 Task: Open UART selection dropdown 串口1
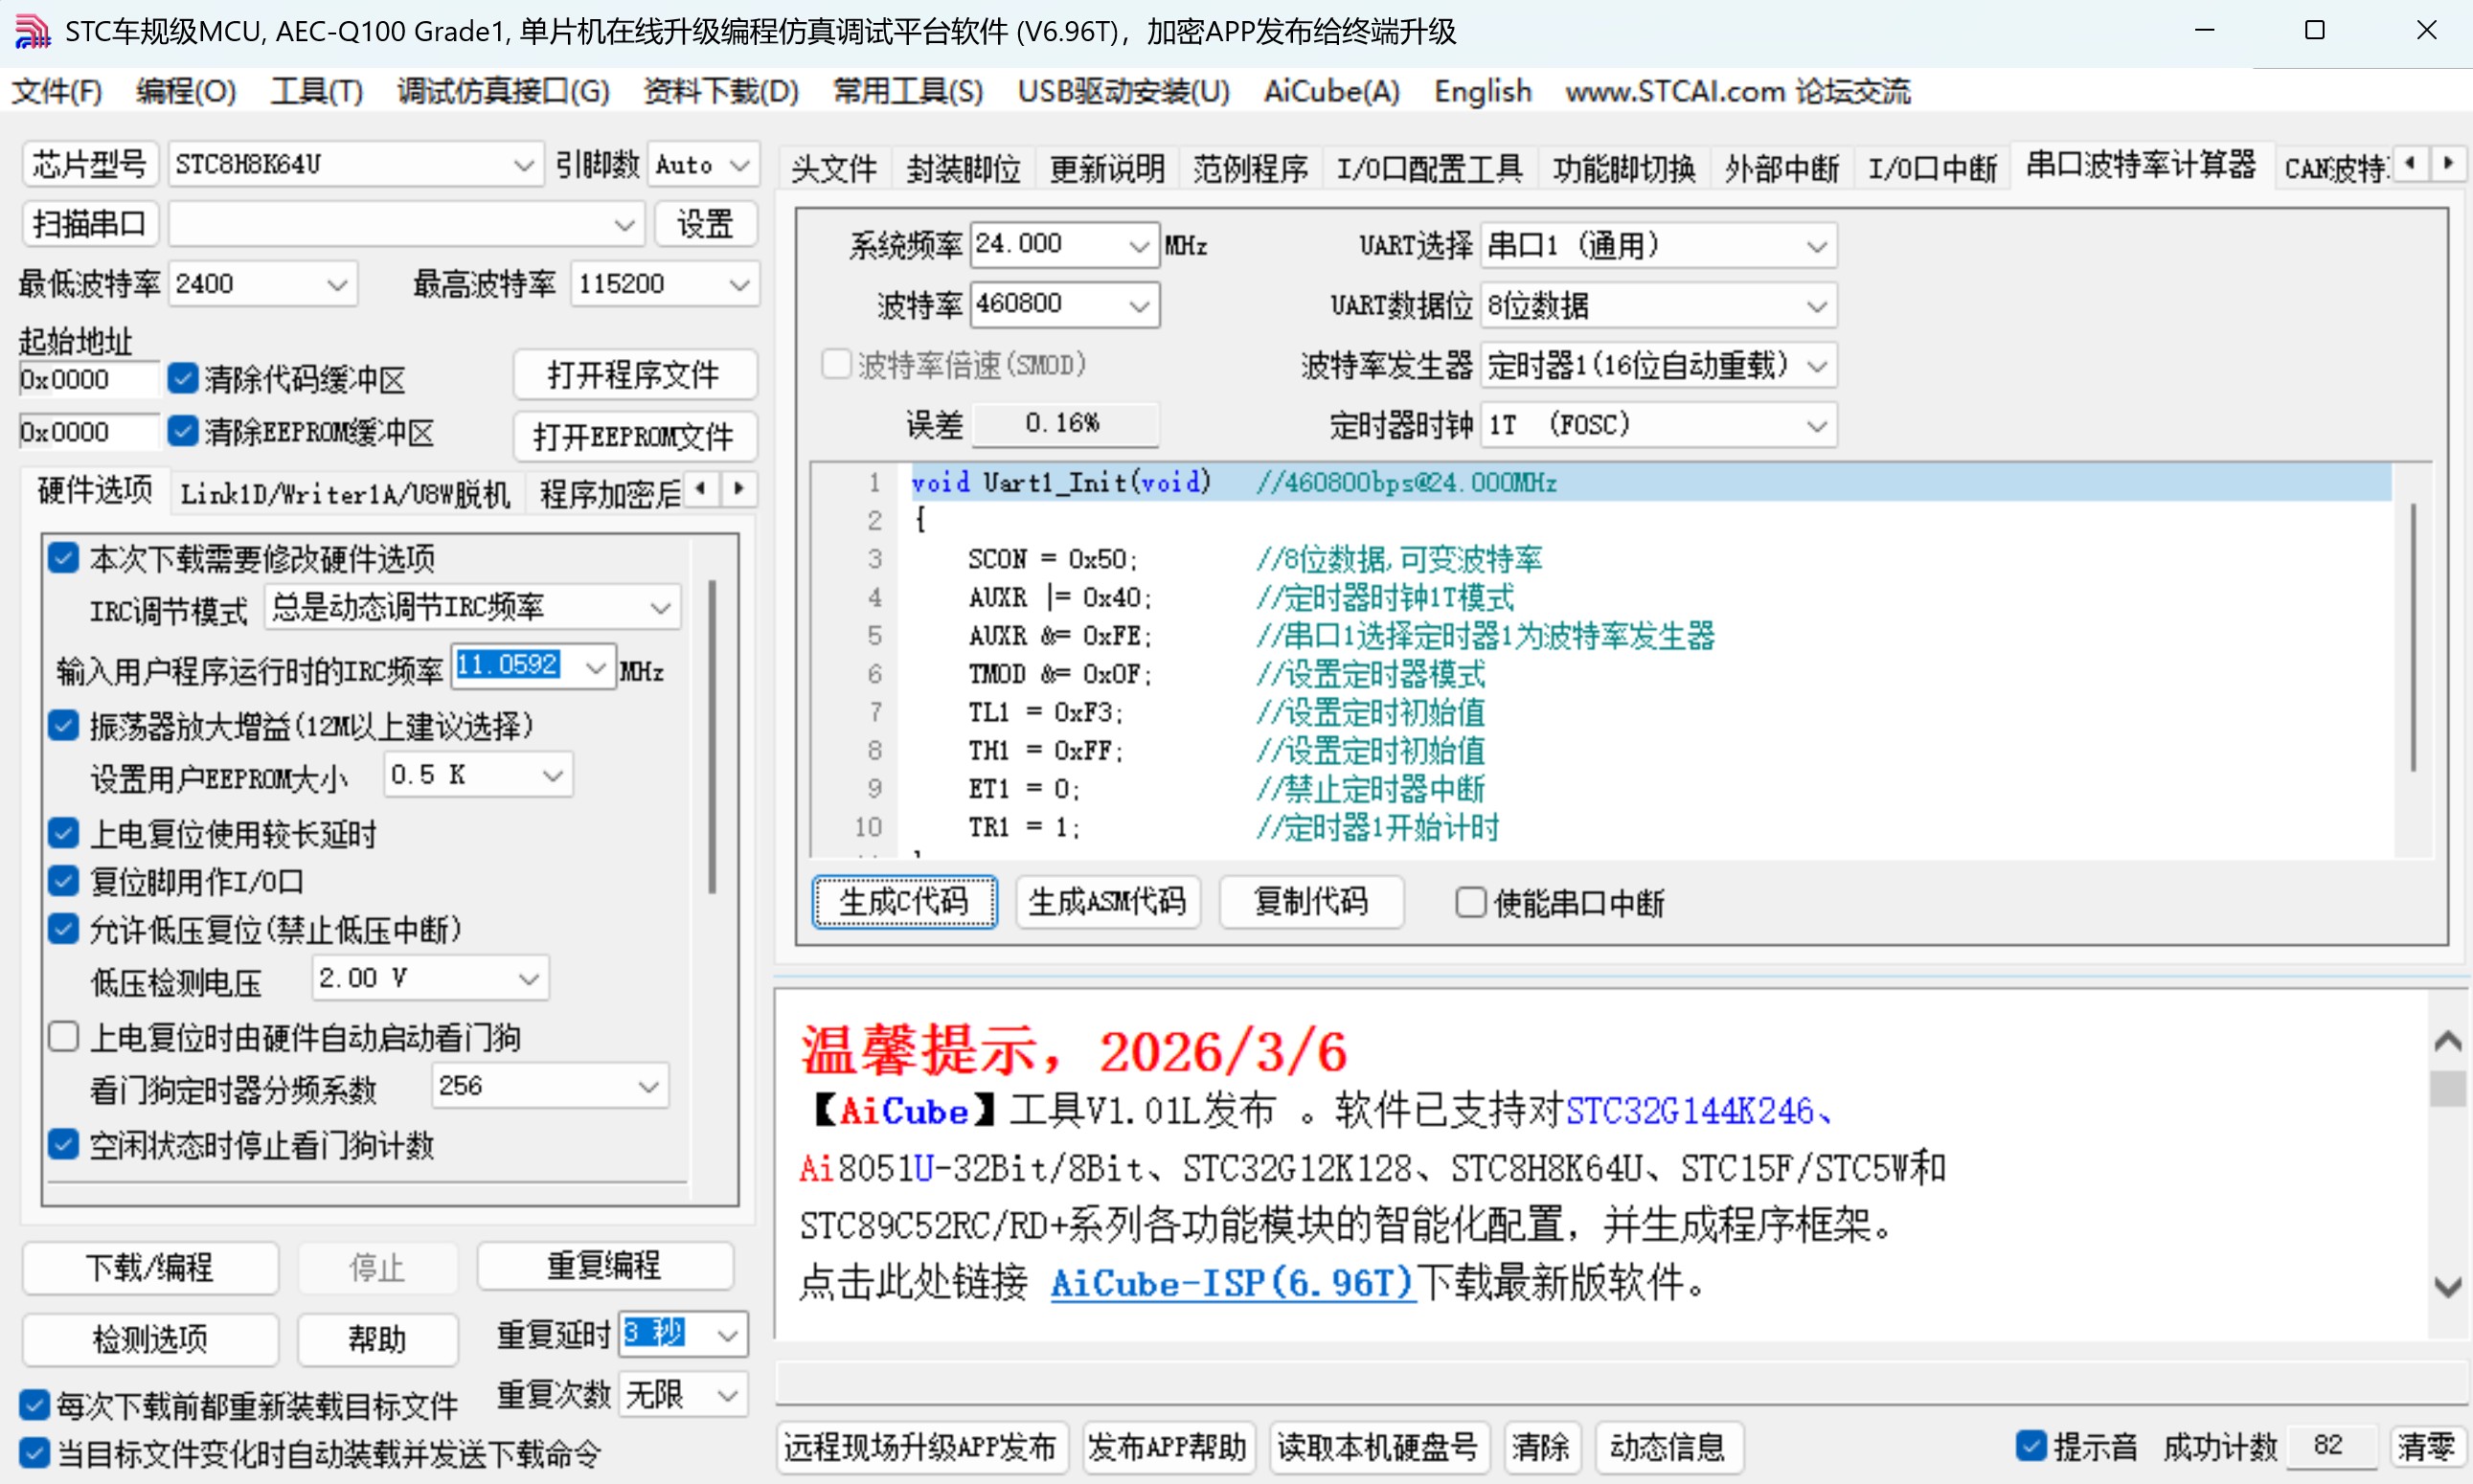click(x=1658, y=246)
